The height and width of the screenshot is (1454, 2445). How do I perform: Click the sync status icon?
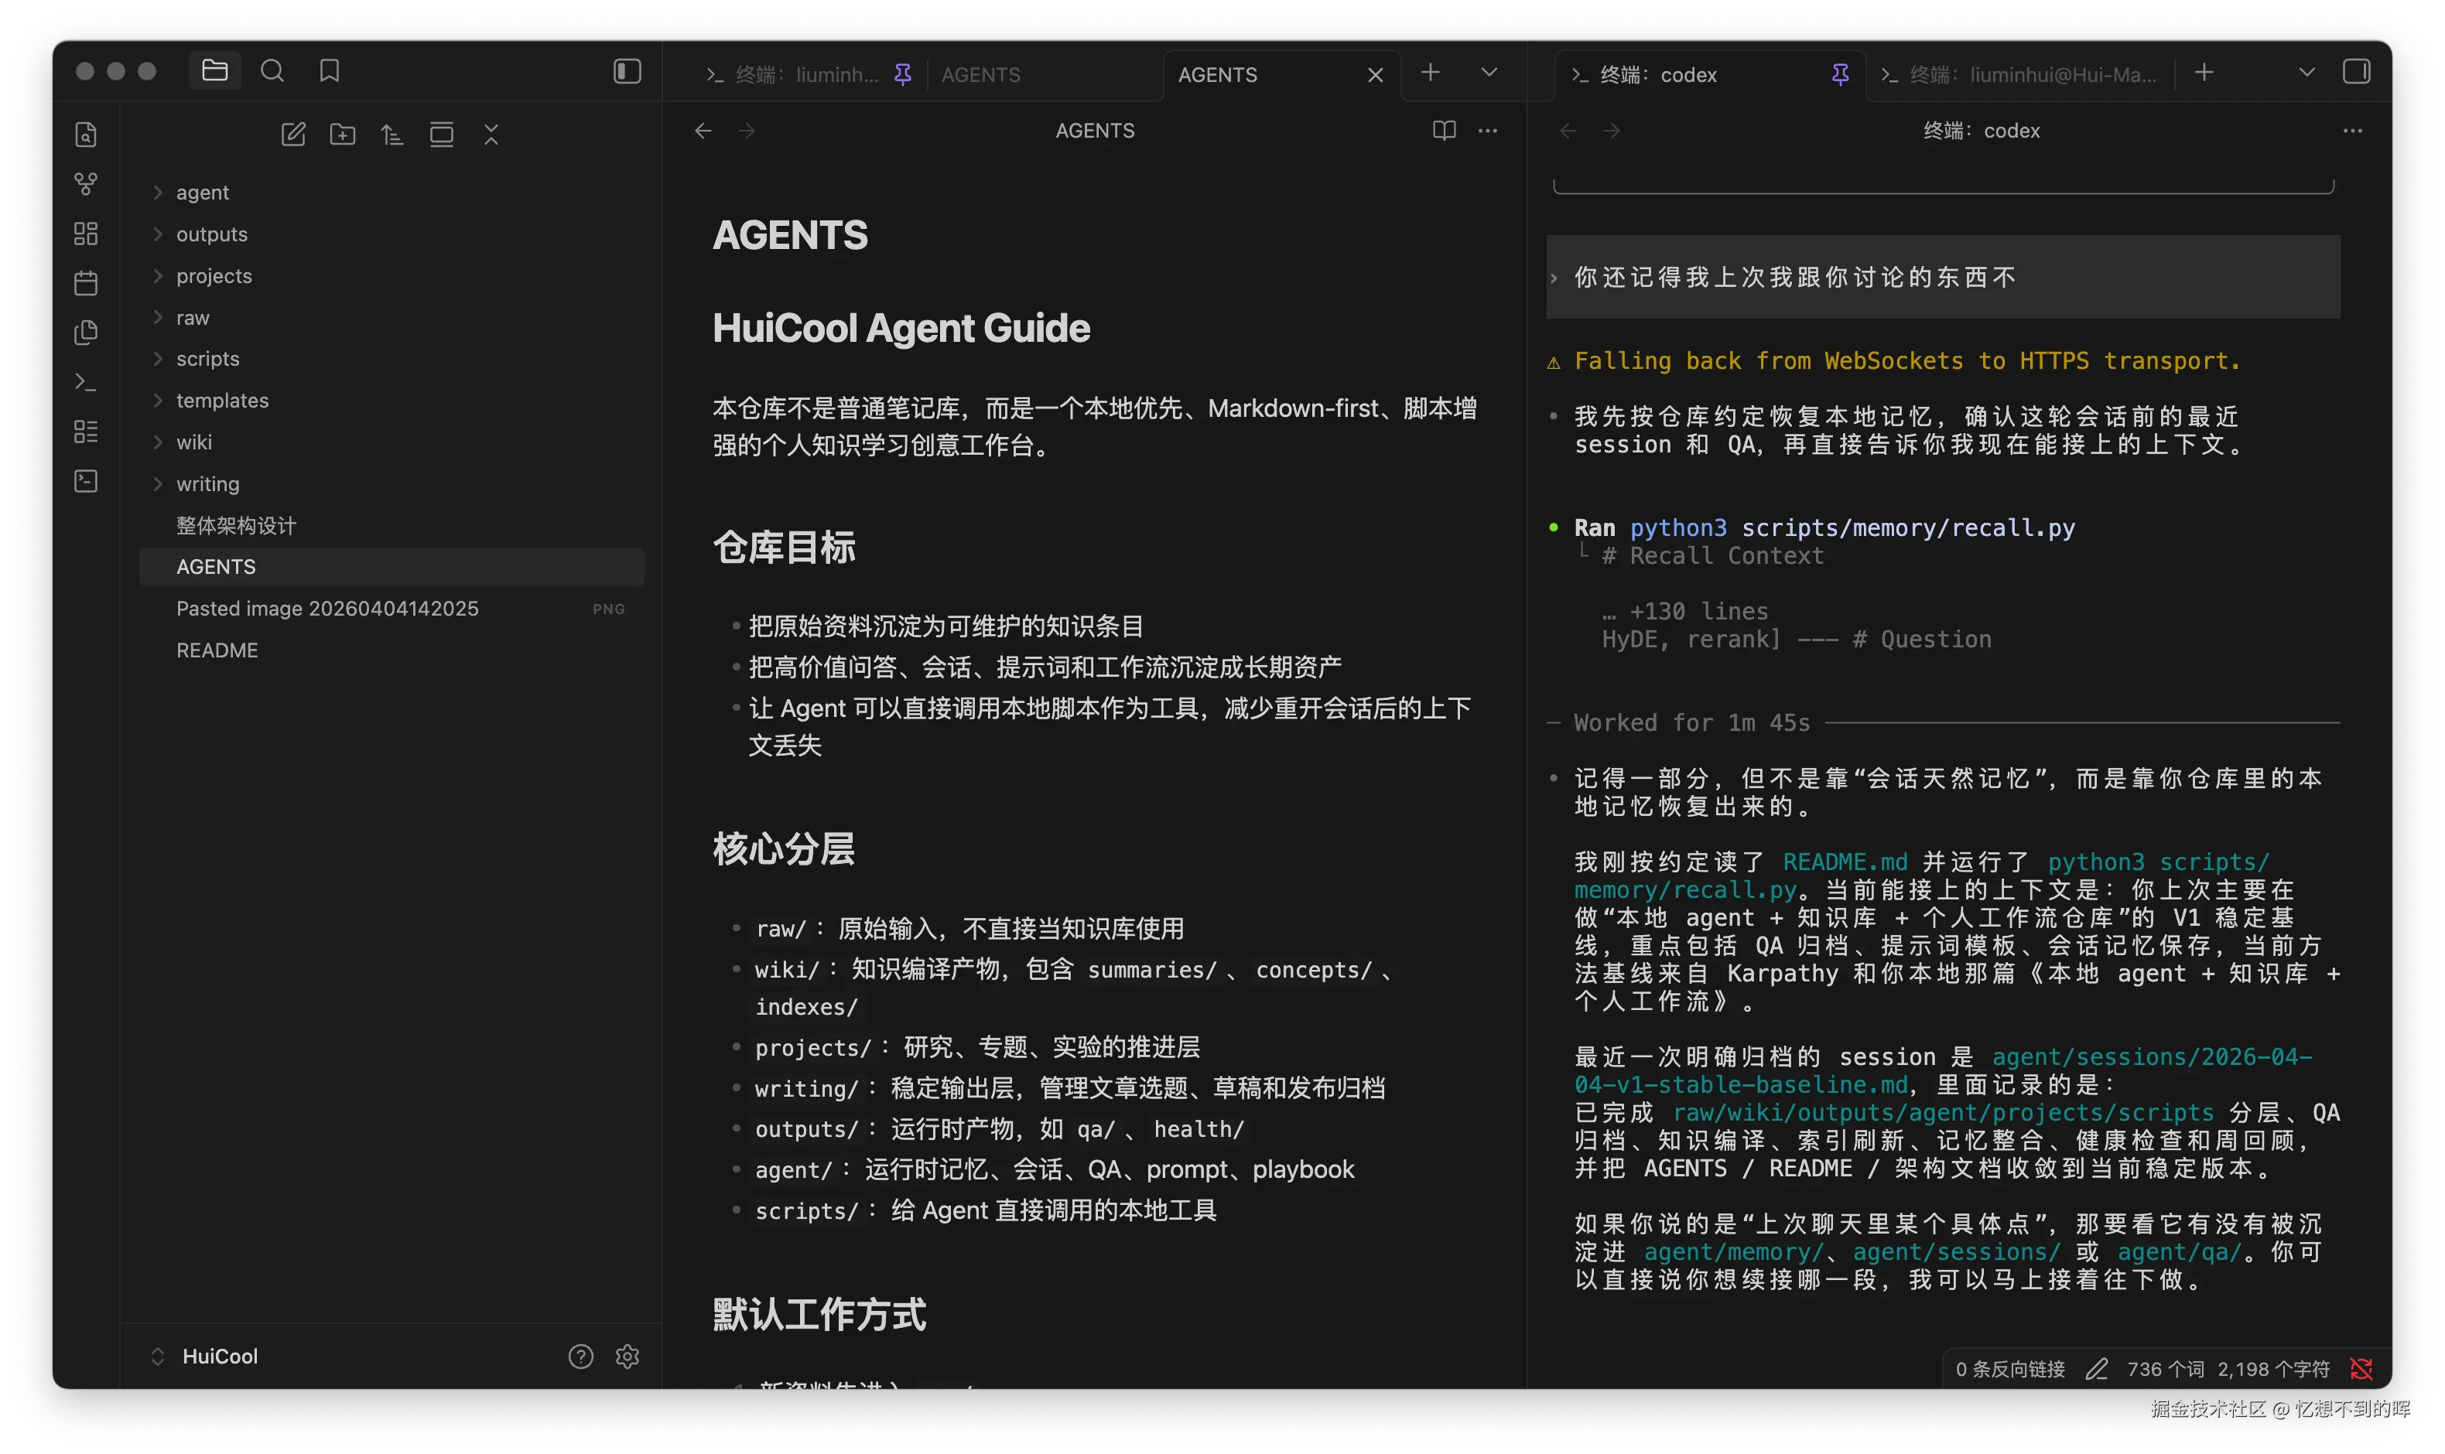[x=2361, y=1369]
